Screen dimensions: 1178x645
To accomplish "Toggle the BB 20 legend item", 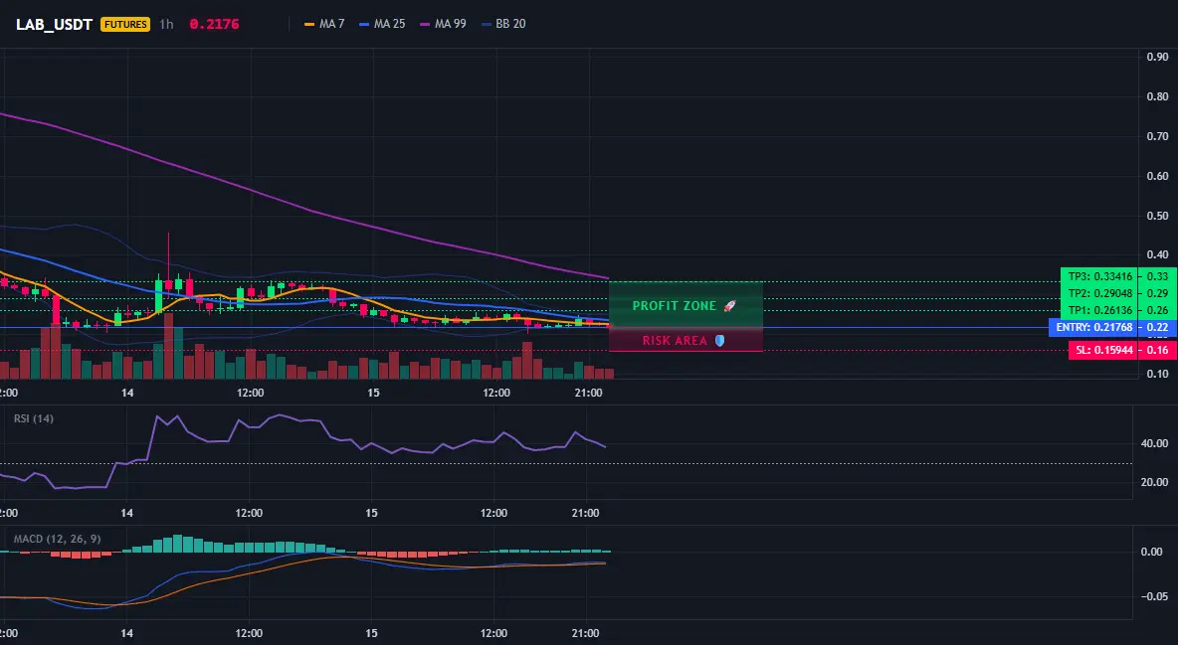I will point(503,24).
